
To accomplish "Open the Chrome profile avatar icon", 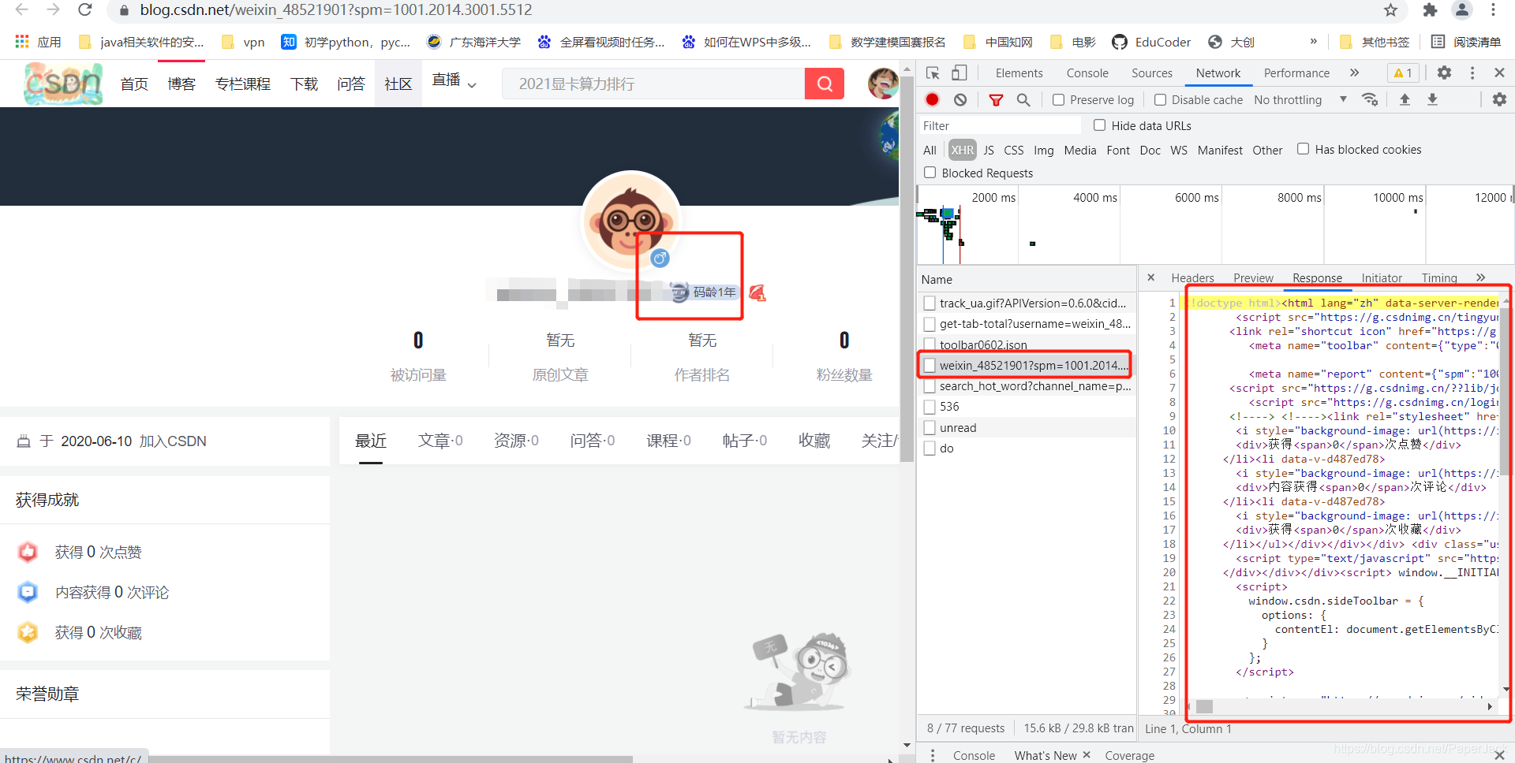I will 1462,10.
